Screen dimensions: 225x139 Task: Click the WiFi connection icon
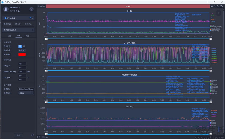pyautogui.click(x=30, y=18)
